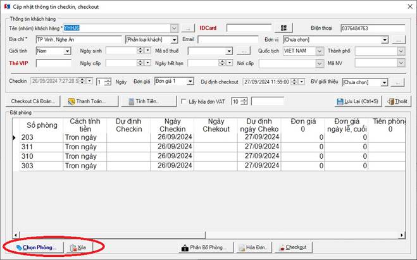
Task: Select room 311 row
Action: [x=209, y=147]
